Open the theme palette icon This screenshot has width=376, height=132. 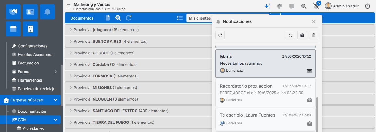point(280,6)
